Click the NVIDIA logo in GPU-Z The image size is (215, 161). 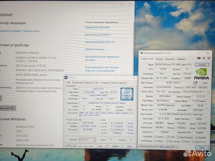point(202,74)
